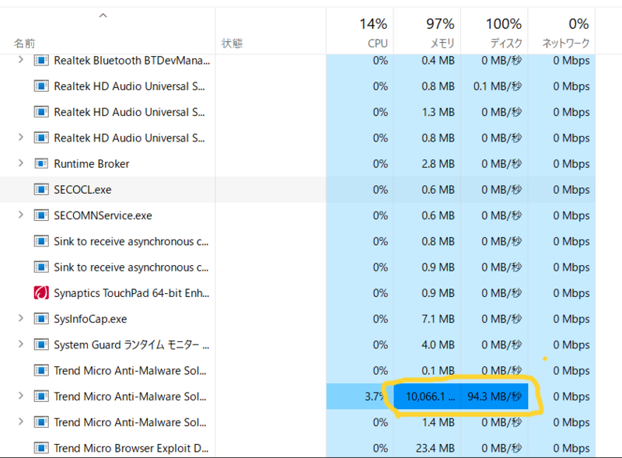
Task: Expand the Trend Micro row using 1.4 MB memory
Action: tap(21, 421)
